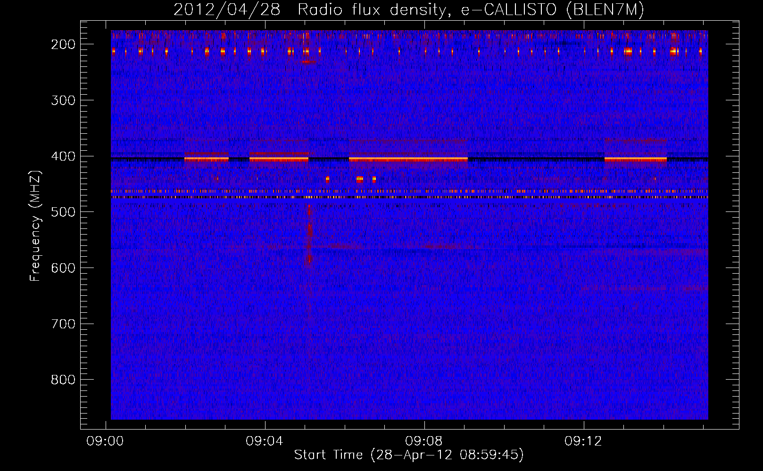This screenshot has height=471, width=763.
Task: Select the 300 frequency tick label
Action: [x=63, y=100]
